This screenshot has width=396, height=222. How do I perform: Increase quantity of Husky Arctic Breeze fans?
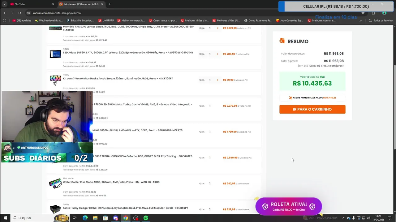point(217,80)
